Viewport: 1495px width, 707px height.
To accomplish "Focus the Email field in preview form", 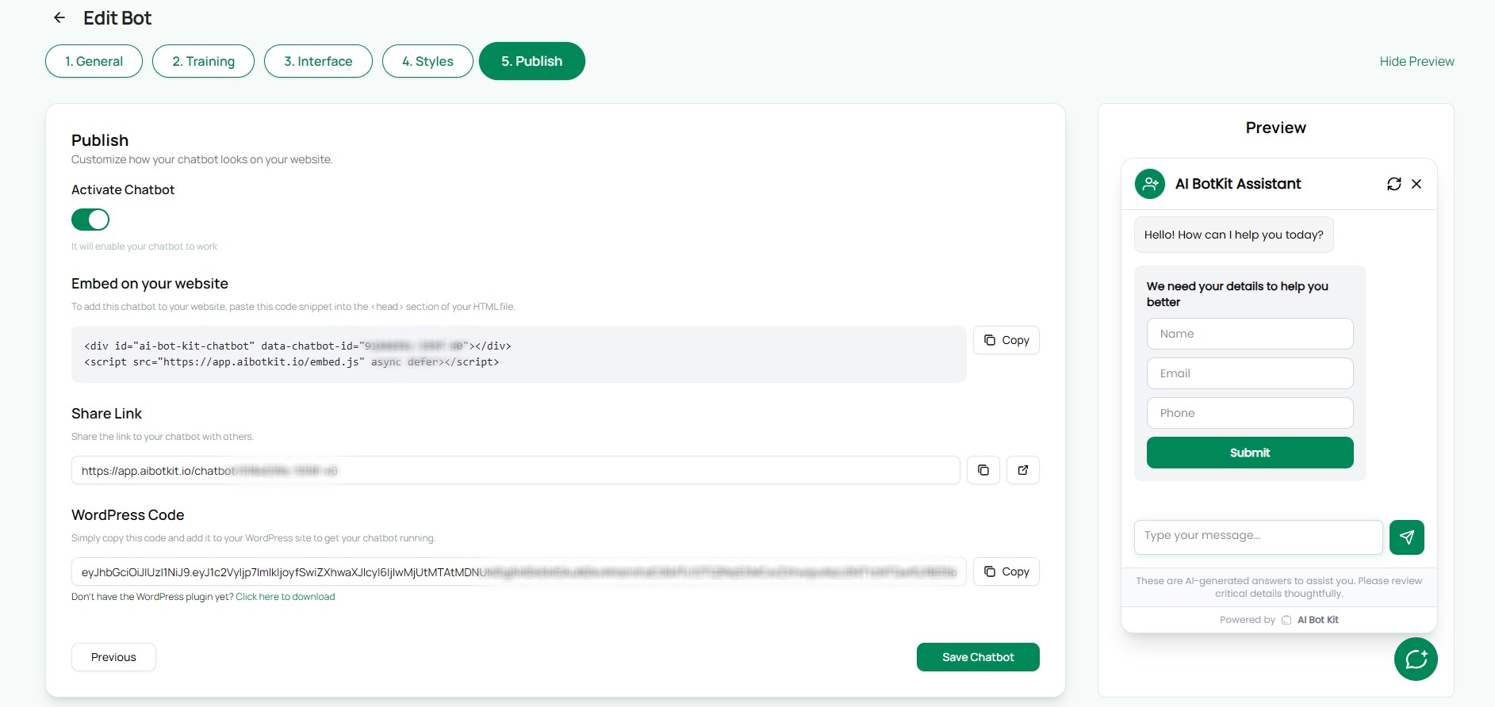I will coord(1250,373).
